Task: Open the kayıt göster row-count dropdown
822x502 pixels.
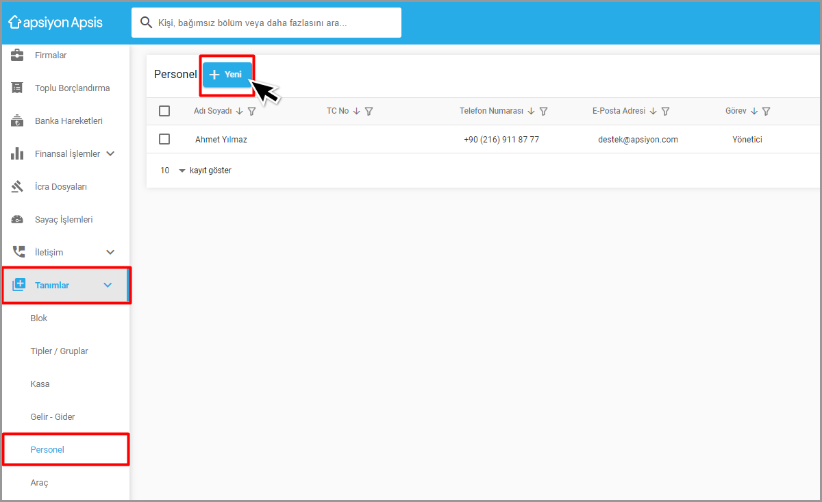Action: pos(173,171)
